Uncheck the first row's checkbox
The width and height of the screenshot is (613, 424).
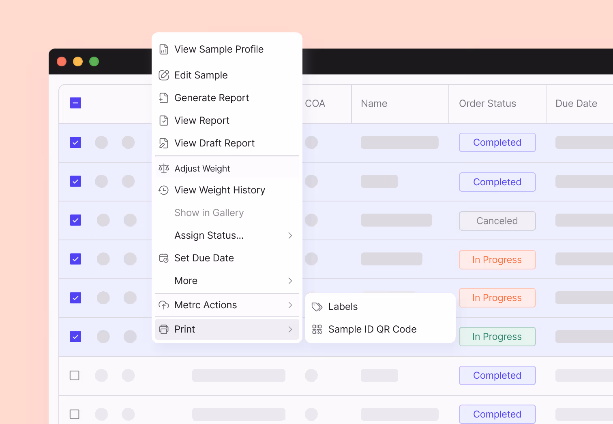click(75, 142)
